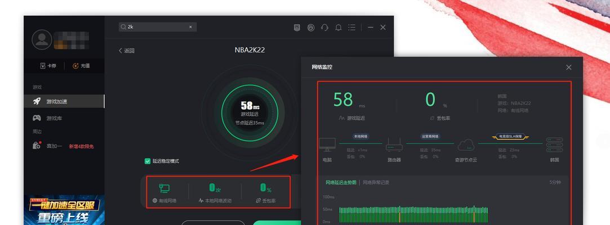Click into the 2k search field

(x=158, y=27)
